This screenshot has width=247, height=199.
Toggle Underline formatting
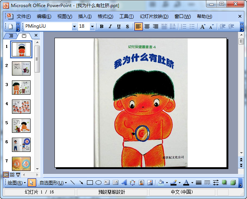(119, 27)
